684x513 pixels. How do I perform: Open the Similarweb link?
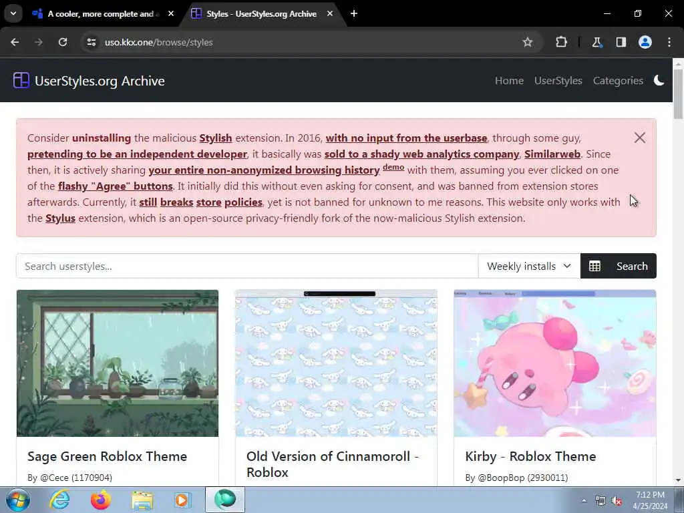coord(552,154)
